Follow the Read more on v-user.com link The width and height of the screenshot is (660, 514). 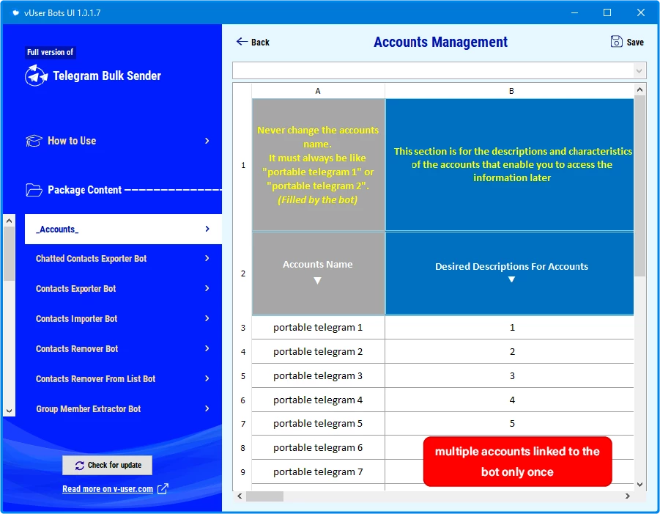point(108,489)
